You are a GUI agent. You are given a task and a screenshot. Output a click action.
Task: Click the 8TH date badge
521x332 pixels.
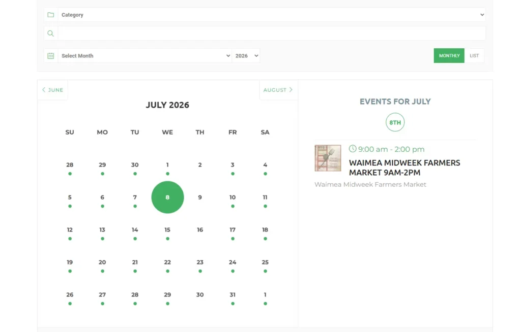click(x=395, y=122)
